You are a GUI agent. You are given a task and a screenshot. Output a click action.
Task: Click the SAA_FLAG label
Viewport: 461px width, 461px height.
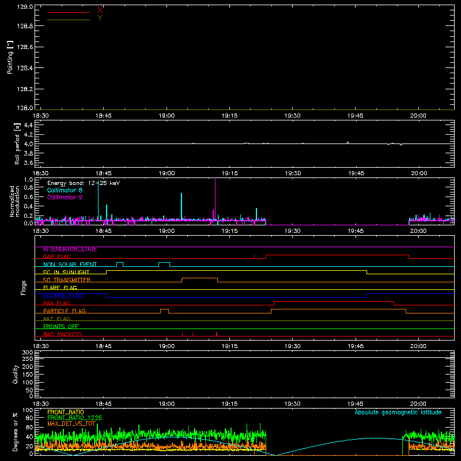[56, 304]
